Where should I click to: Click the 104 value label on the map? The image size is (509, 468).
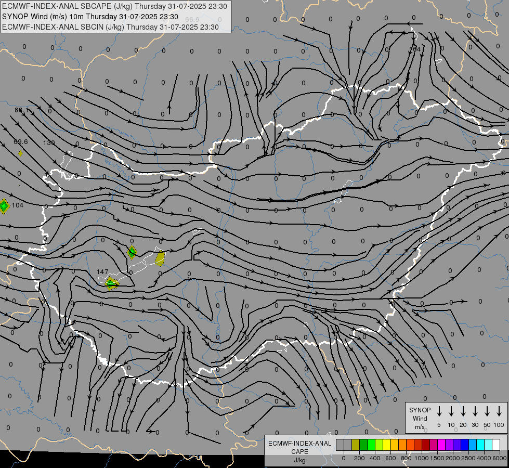18,205
